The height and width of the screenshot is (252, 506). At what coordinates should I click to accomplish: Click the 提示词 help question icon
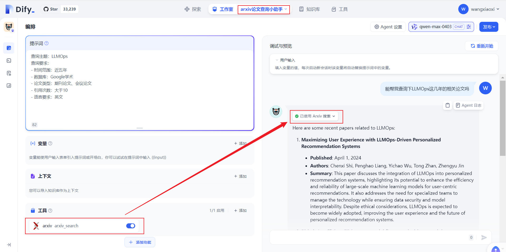[x=47, y=43]
